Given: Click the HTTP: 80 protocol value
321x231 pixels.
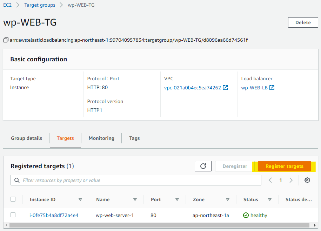Looking at the screenshot, I should click(x=98, y=87).
